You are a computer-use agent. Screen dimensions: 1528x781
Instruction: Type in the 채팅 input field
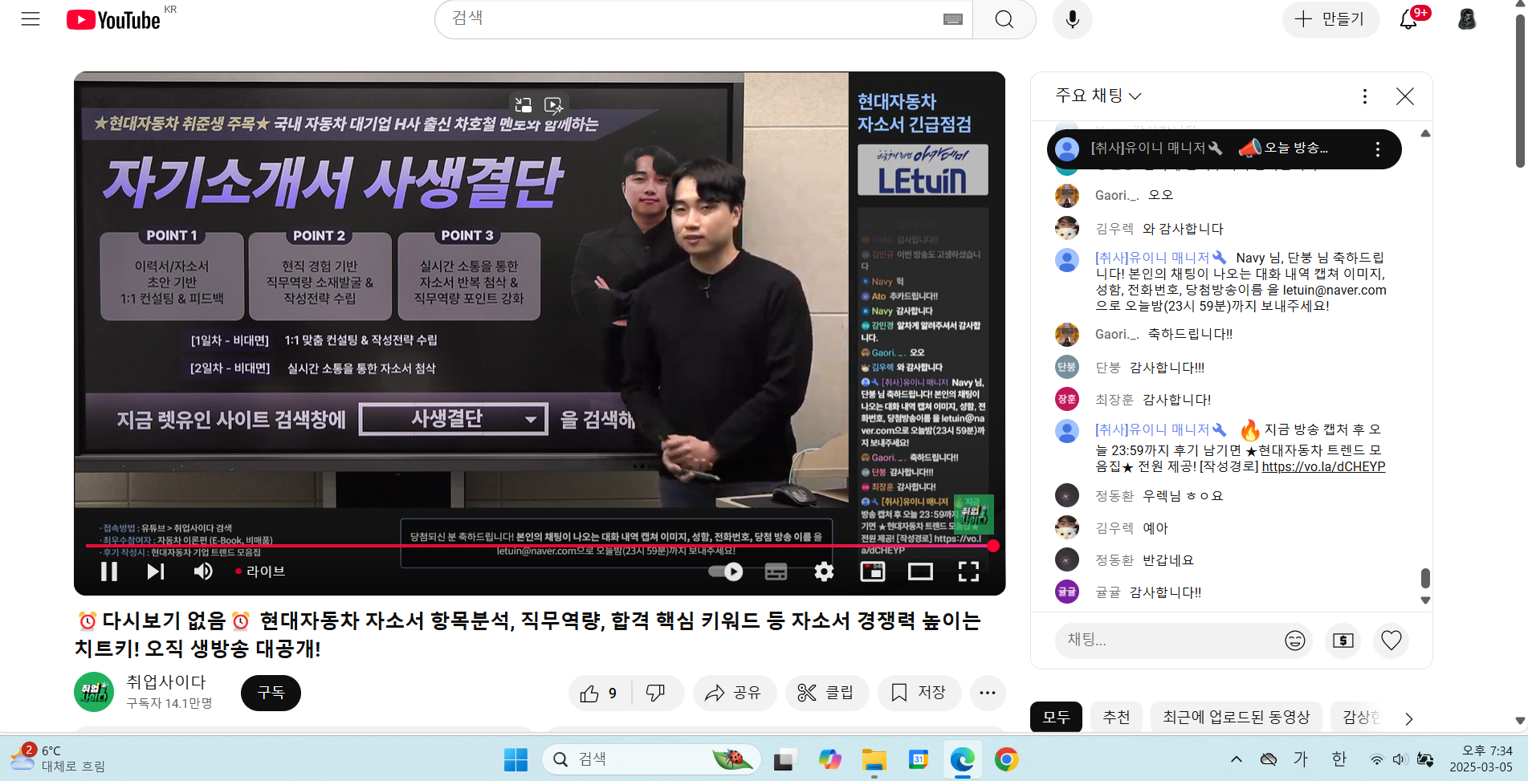pyautogui.click(x=1168, y=640)
